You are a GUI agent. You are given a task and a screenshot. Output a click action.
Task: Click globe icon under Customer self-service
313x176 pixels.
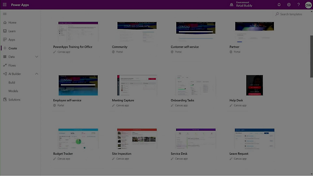(x=172, y=52)
